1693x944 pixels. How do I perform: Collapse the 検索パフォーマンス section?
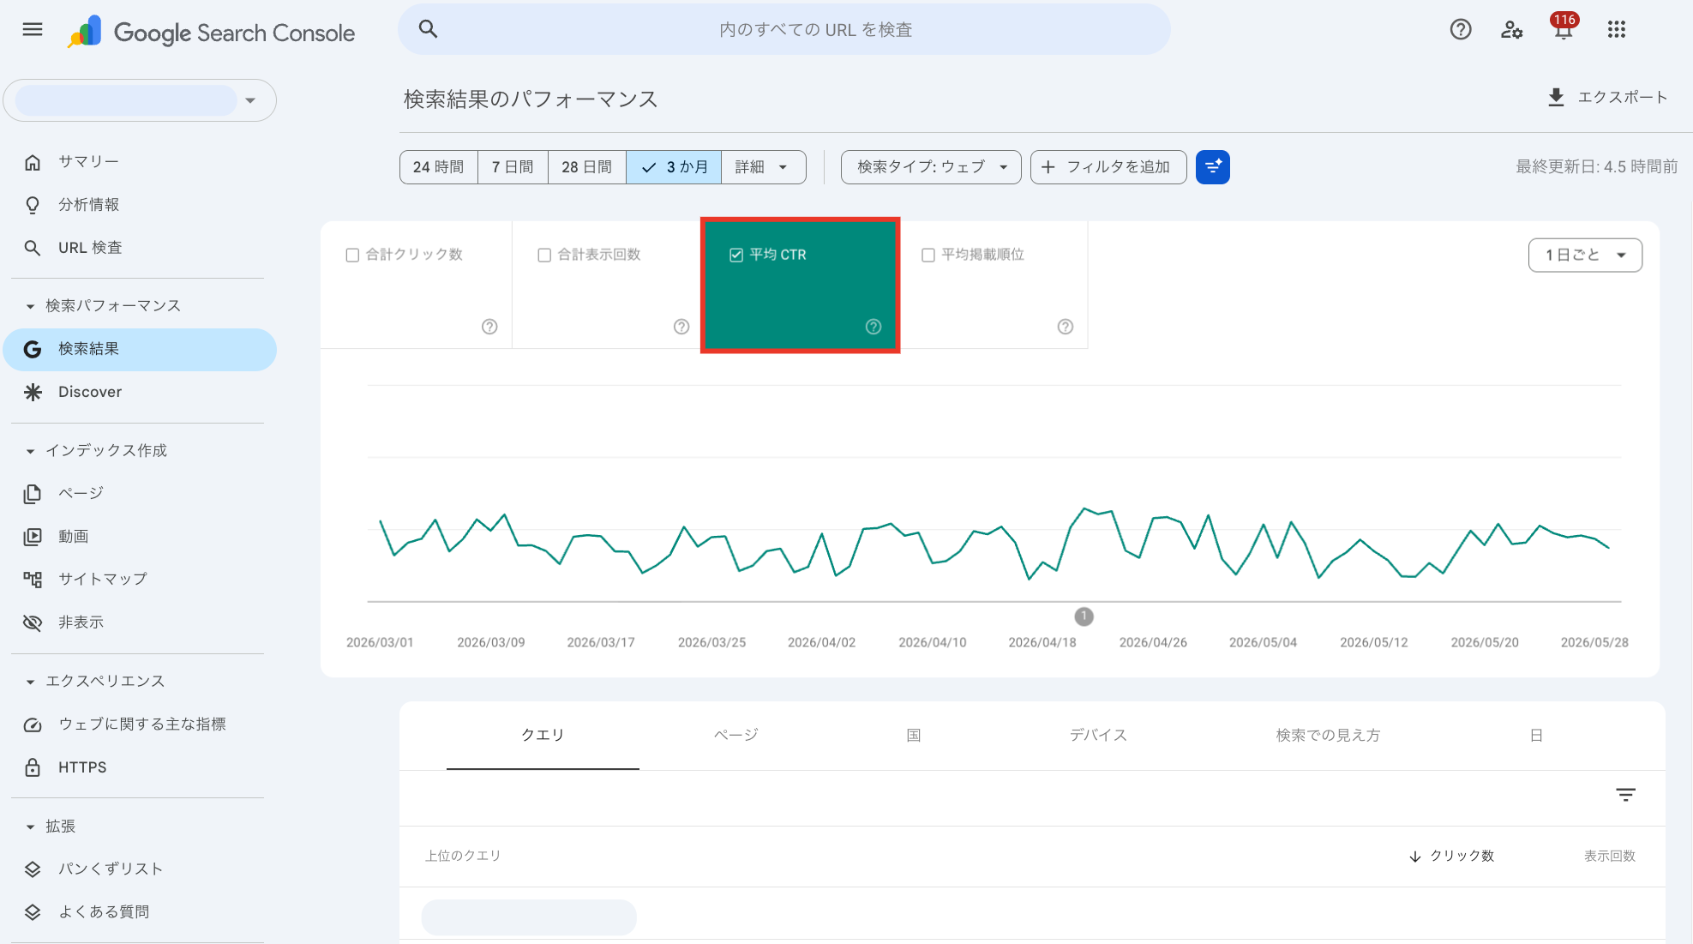30,306
